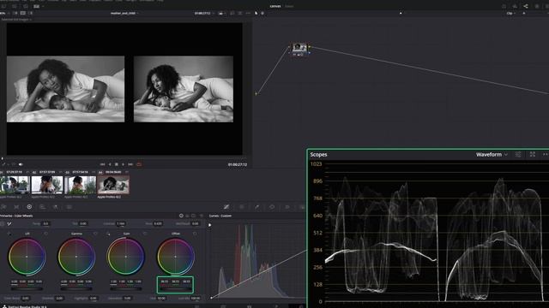The image size is (549, 308).
Task: Click the Mid/Detail value field
Action: (196, 223)
